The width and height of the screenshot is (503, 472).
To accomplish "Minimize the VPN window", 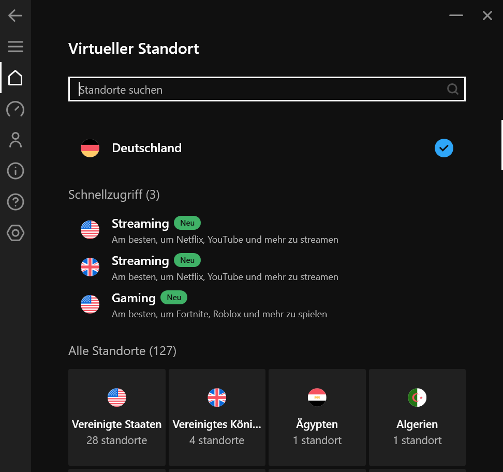I will click(x=456, y=16).
